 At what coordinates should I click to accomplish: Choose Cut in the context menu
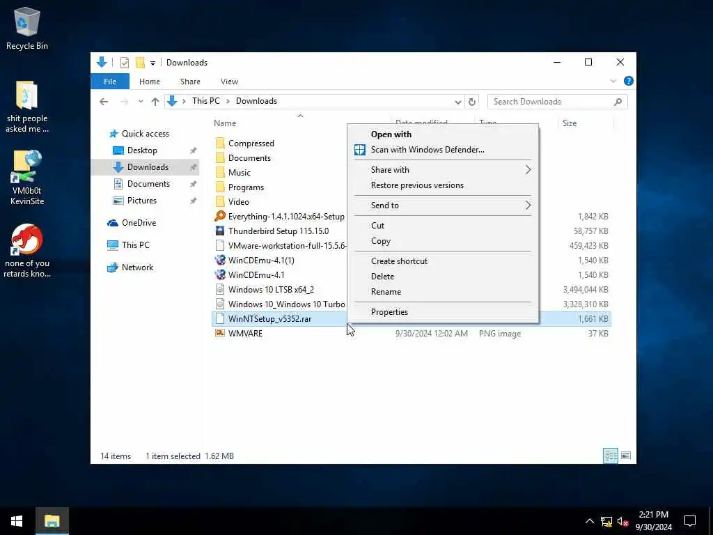(x=442, y=225)
